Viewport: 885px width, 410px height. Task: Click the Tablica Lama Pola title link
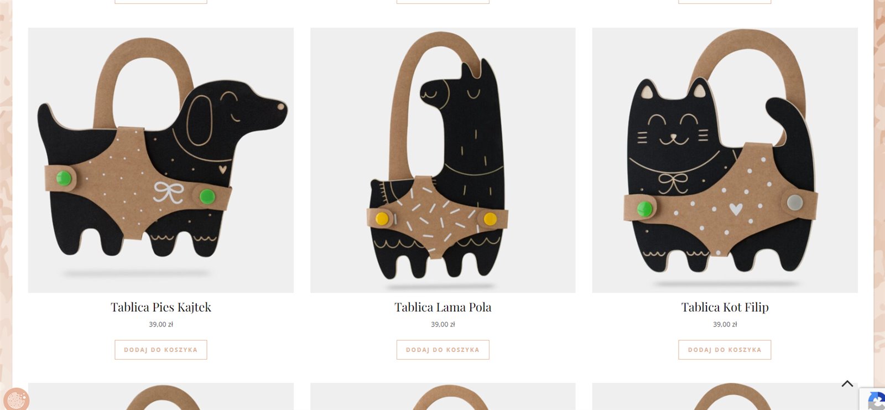click(442, 307)
